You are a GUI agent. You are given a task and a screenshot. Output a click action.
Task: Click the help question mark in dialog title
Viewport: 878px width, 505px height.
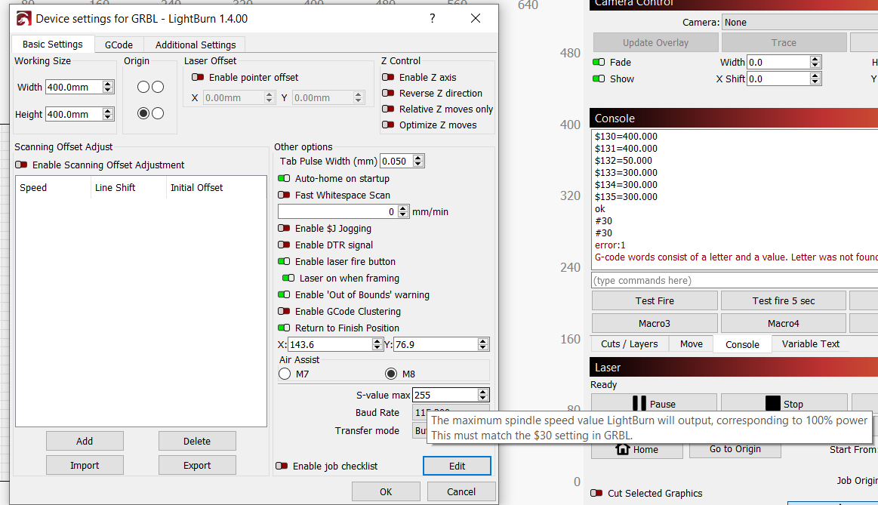click(433, 18)
